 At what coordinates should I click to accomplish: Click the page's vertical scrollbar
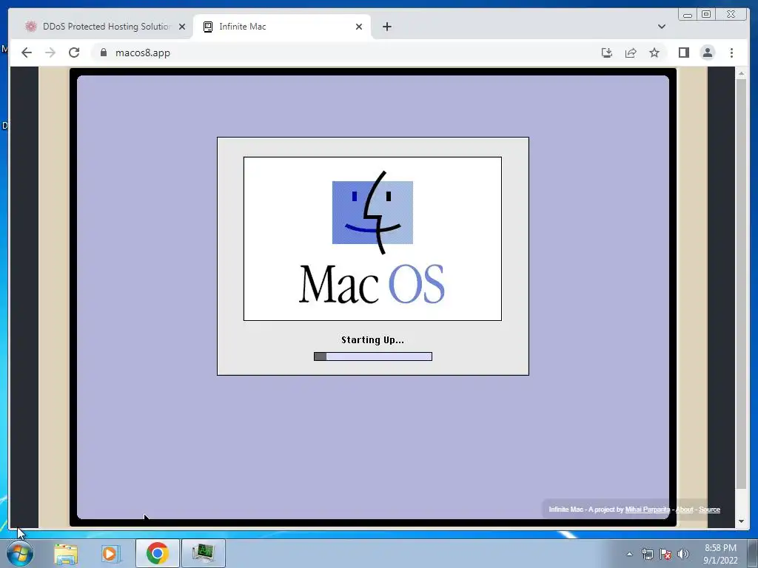740,283
